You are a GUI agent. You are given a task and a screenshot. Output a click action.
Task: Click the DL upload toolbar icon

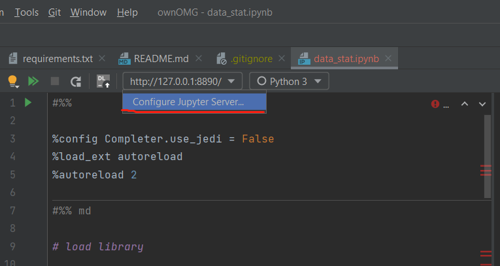coord(103,81)
